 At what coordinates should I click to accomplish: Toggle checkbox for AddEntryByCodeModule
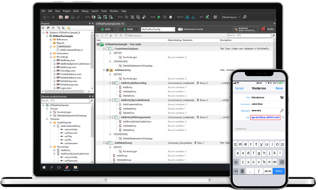pyautogui.click(x=114, y=100)
